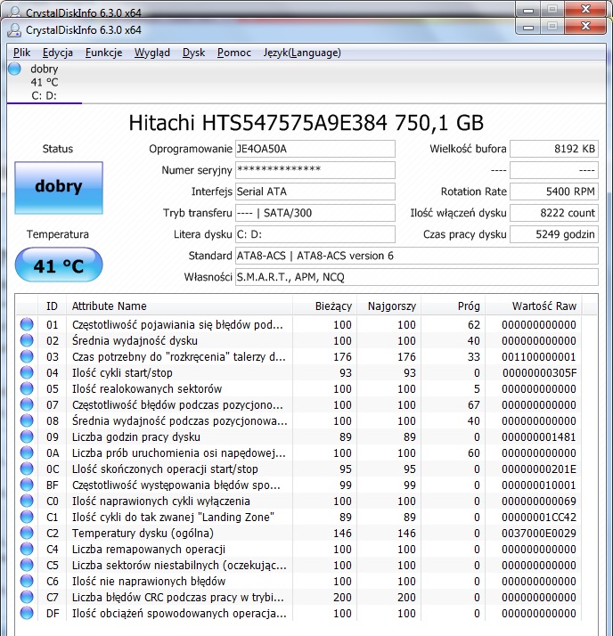Click the Próg column header

pyautogui.click(x=454, y=306)
